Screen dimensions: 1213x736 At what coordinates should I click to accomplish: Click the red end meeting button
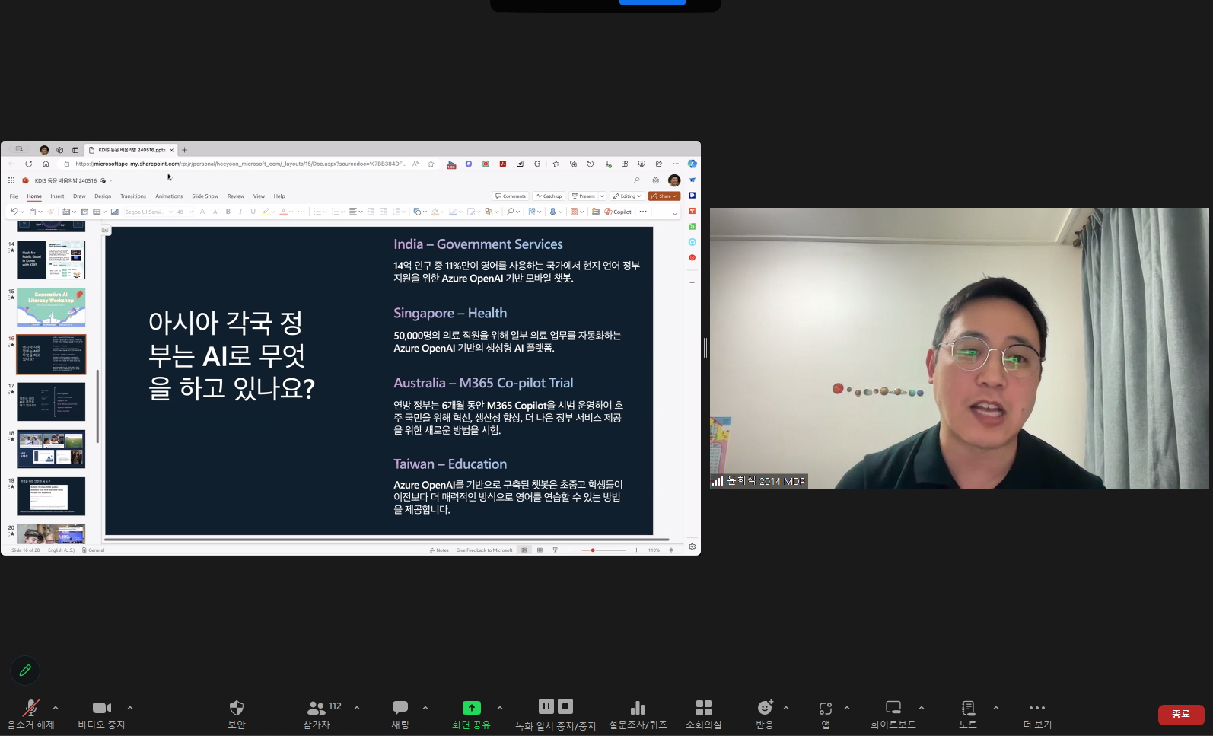click(x=1181, y=715)
